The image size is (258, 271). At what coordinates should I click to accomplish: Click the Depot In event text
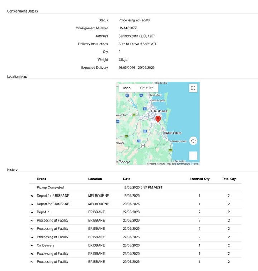pyautogui.click(x=43, y=212)
